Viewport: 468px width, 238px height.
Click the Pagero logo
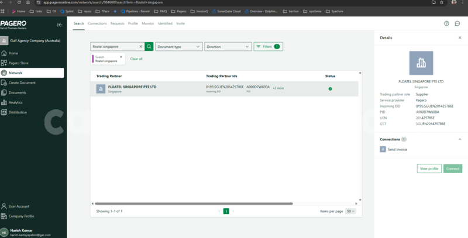click(x=13, y=24)
